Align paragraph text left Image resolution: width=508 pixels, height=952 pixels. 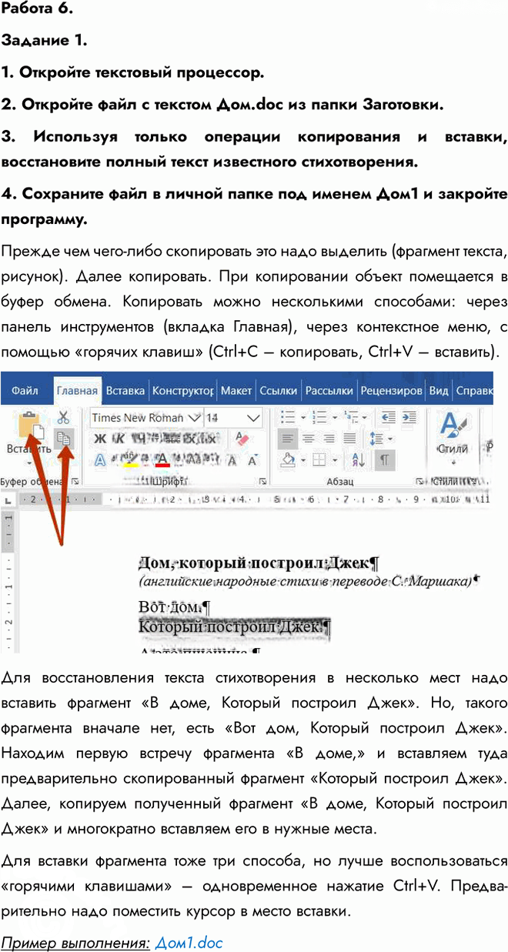coord(288,439)
